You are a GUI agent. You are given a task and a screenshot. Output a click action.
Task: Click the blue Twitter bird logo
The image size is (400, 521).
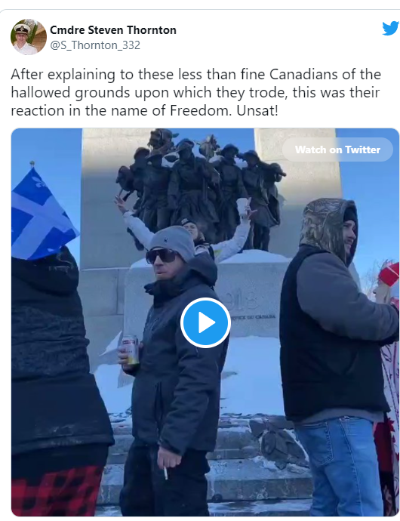tap(391, 28)
